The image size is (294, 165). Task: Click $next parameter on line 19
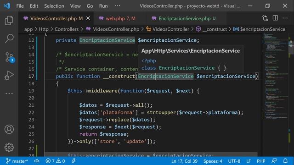(183, 91)
